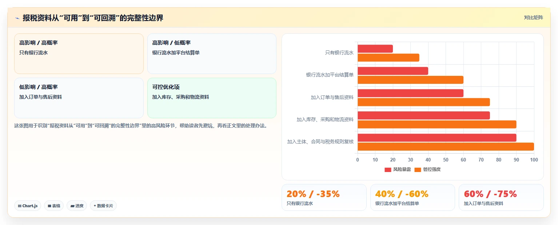Click the x-axis tick label 100
Viewport: 558px width, 225px height.
click(534, 160)
